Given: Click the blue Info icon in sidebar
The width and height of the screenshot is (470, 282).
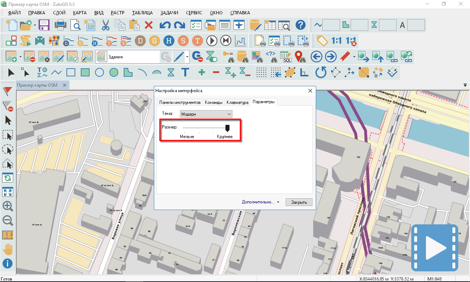Looking at the screenshot, I should (x=8, y=263).
